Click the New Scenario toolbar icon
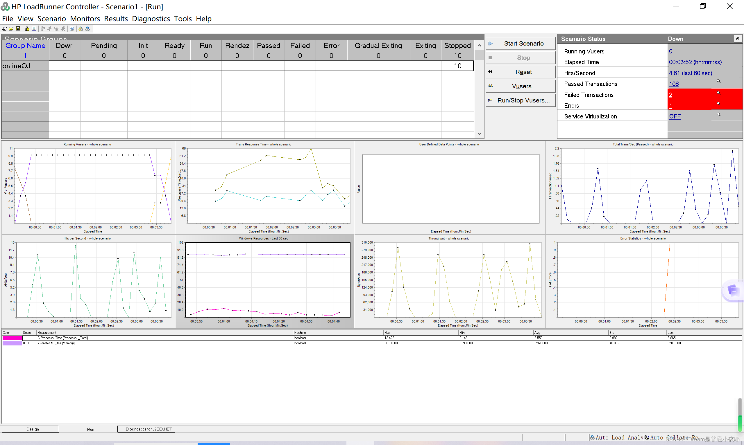 (x=4, y=29)
